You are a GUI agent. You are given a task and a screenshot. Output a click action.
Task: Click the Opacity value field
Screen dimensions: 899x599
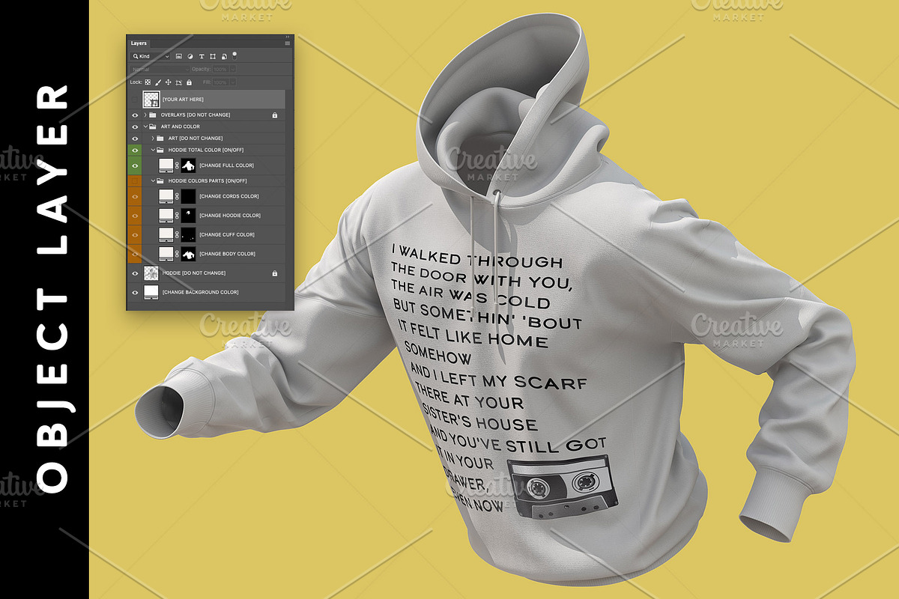[221, 70]
